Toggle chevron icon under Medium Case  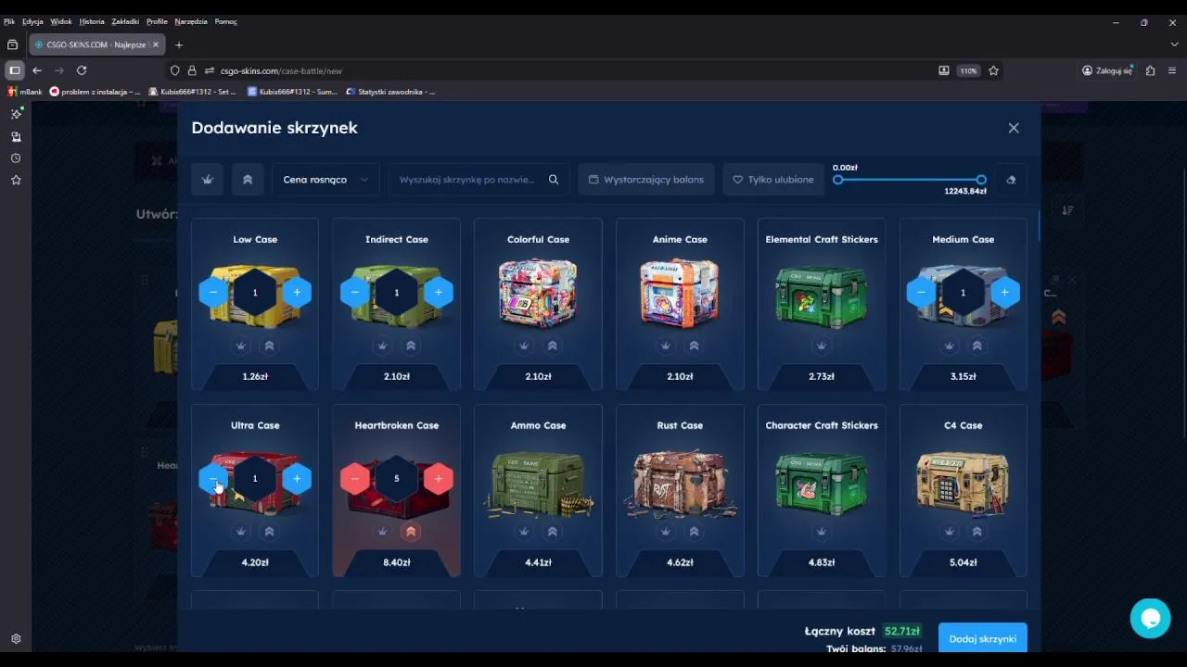[x=977, y=346]
